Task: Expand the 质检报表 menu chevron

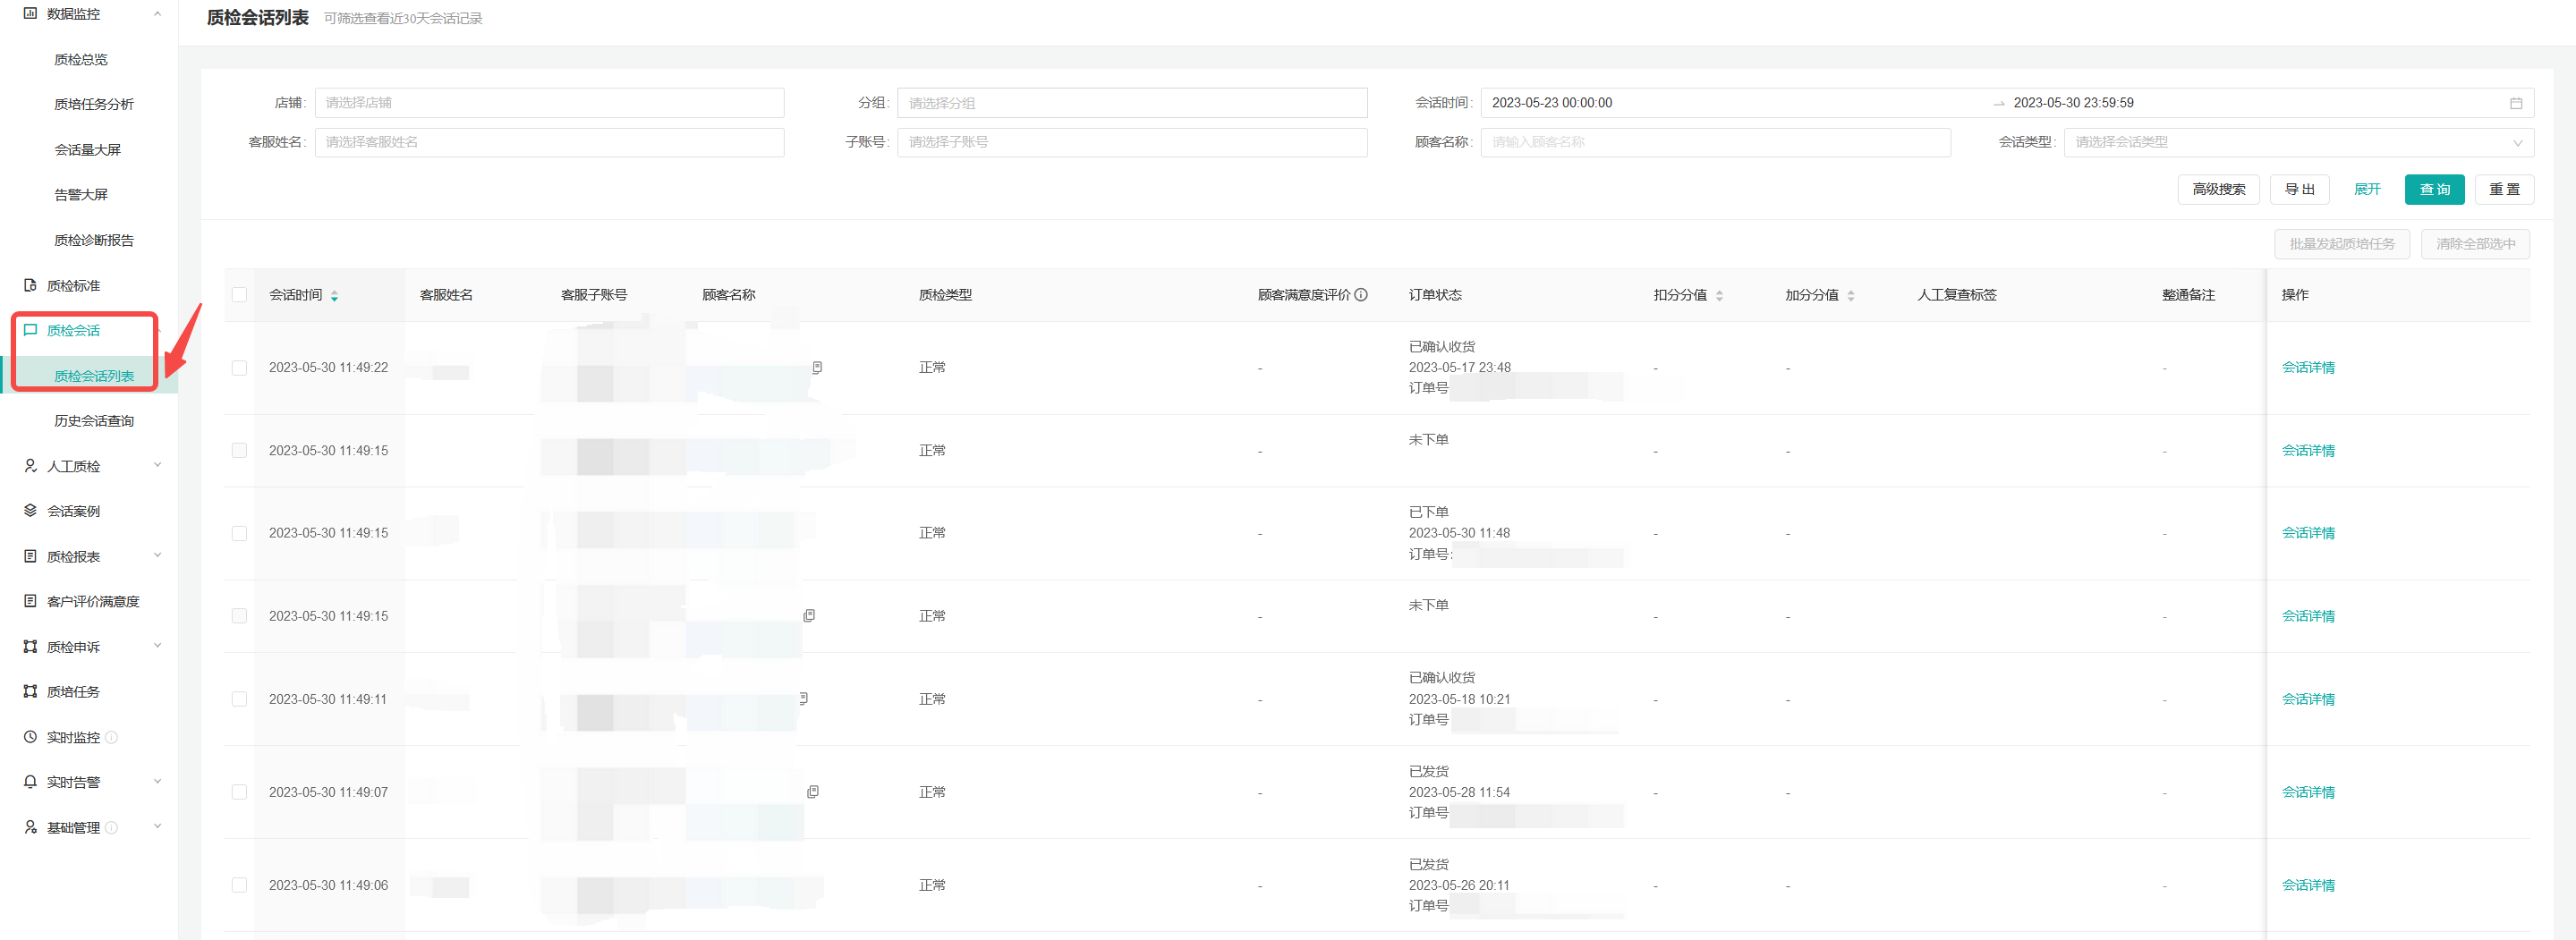Action: (157, 556)
